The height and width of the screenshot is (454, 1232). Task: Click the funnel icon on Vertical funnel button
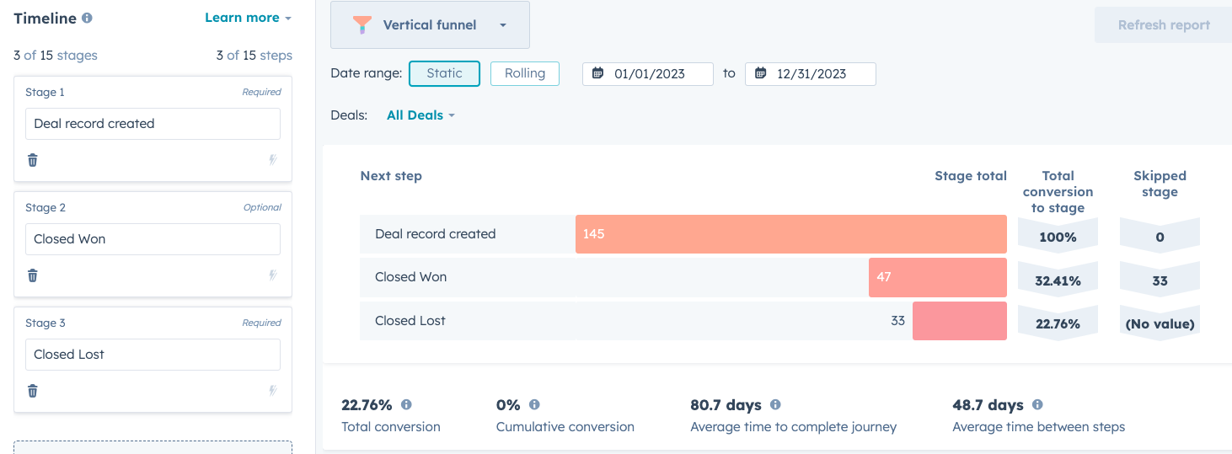[362, 25]
